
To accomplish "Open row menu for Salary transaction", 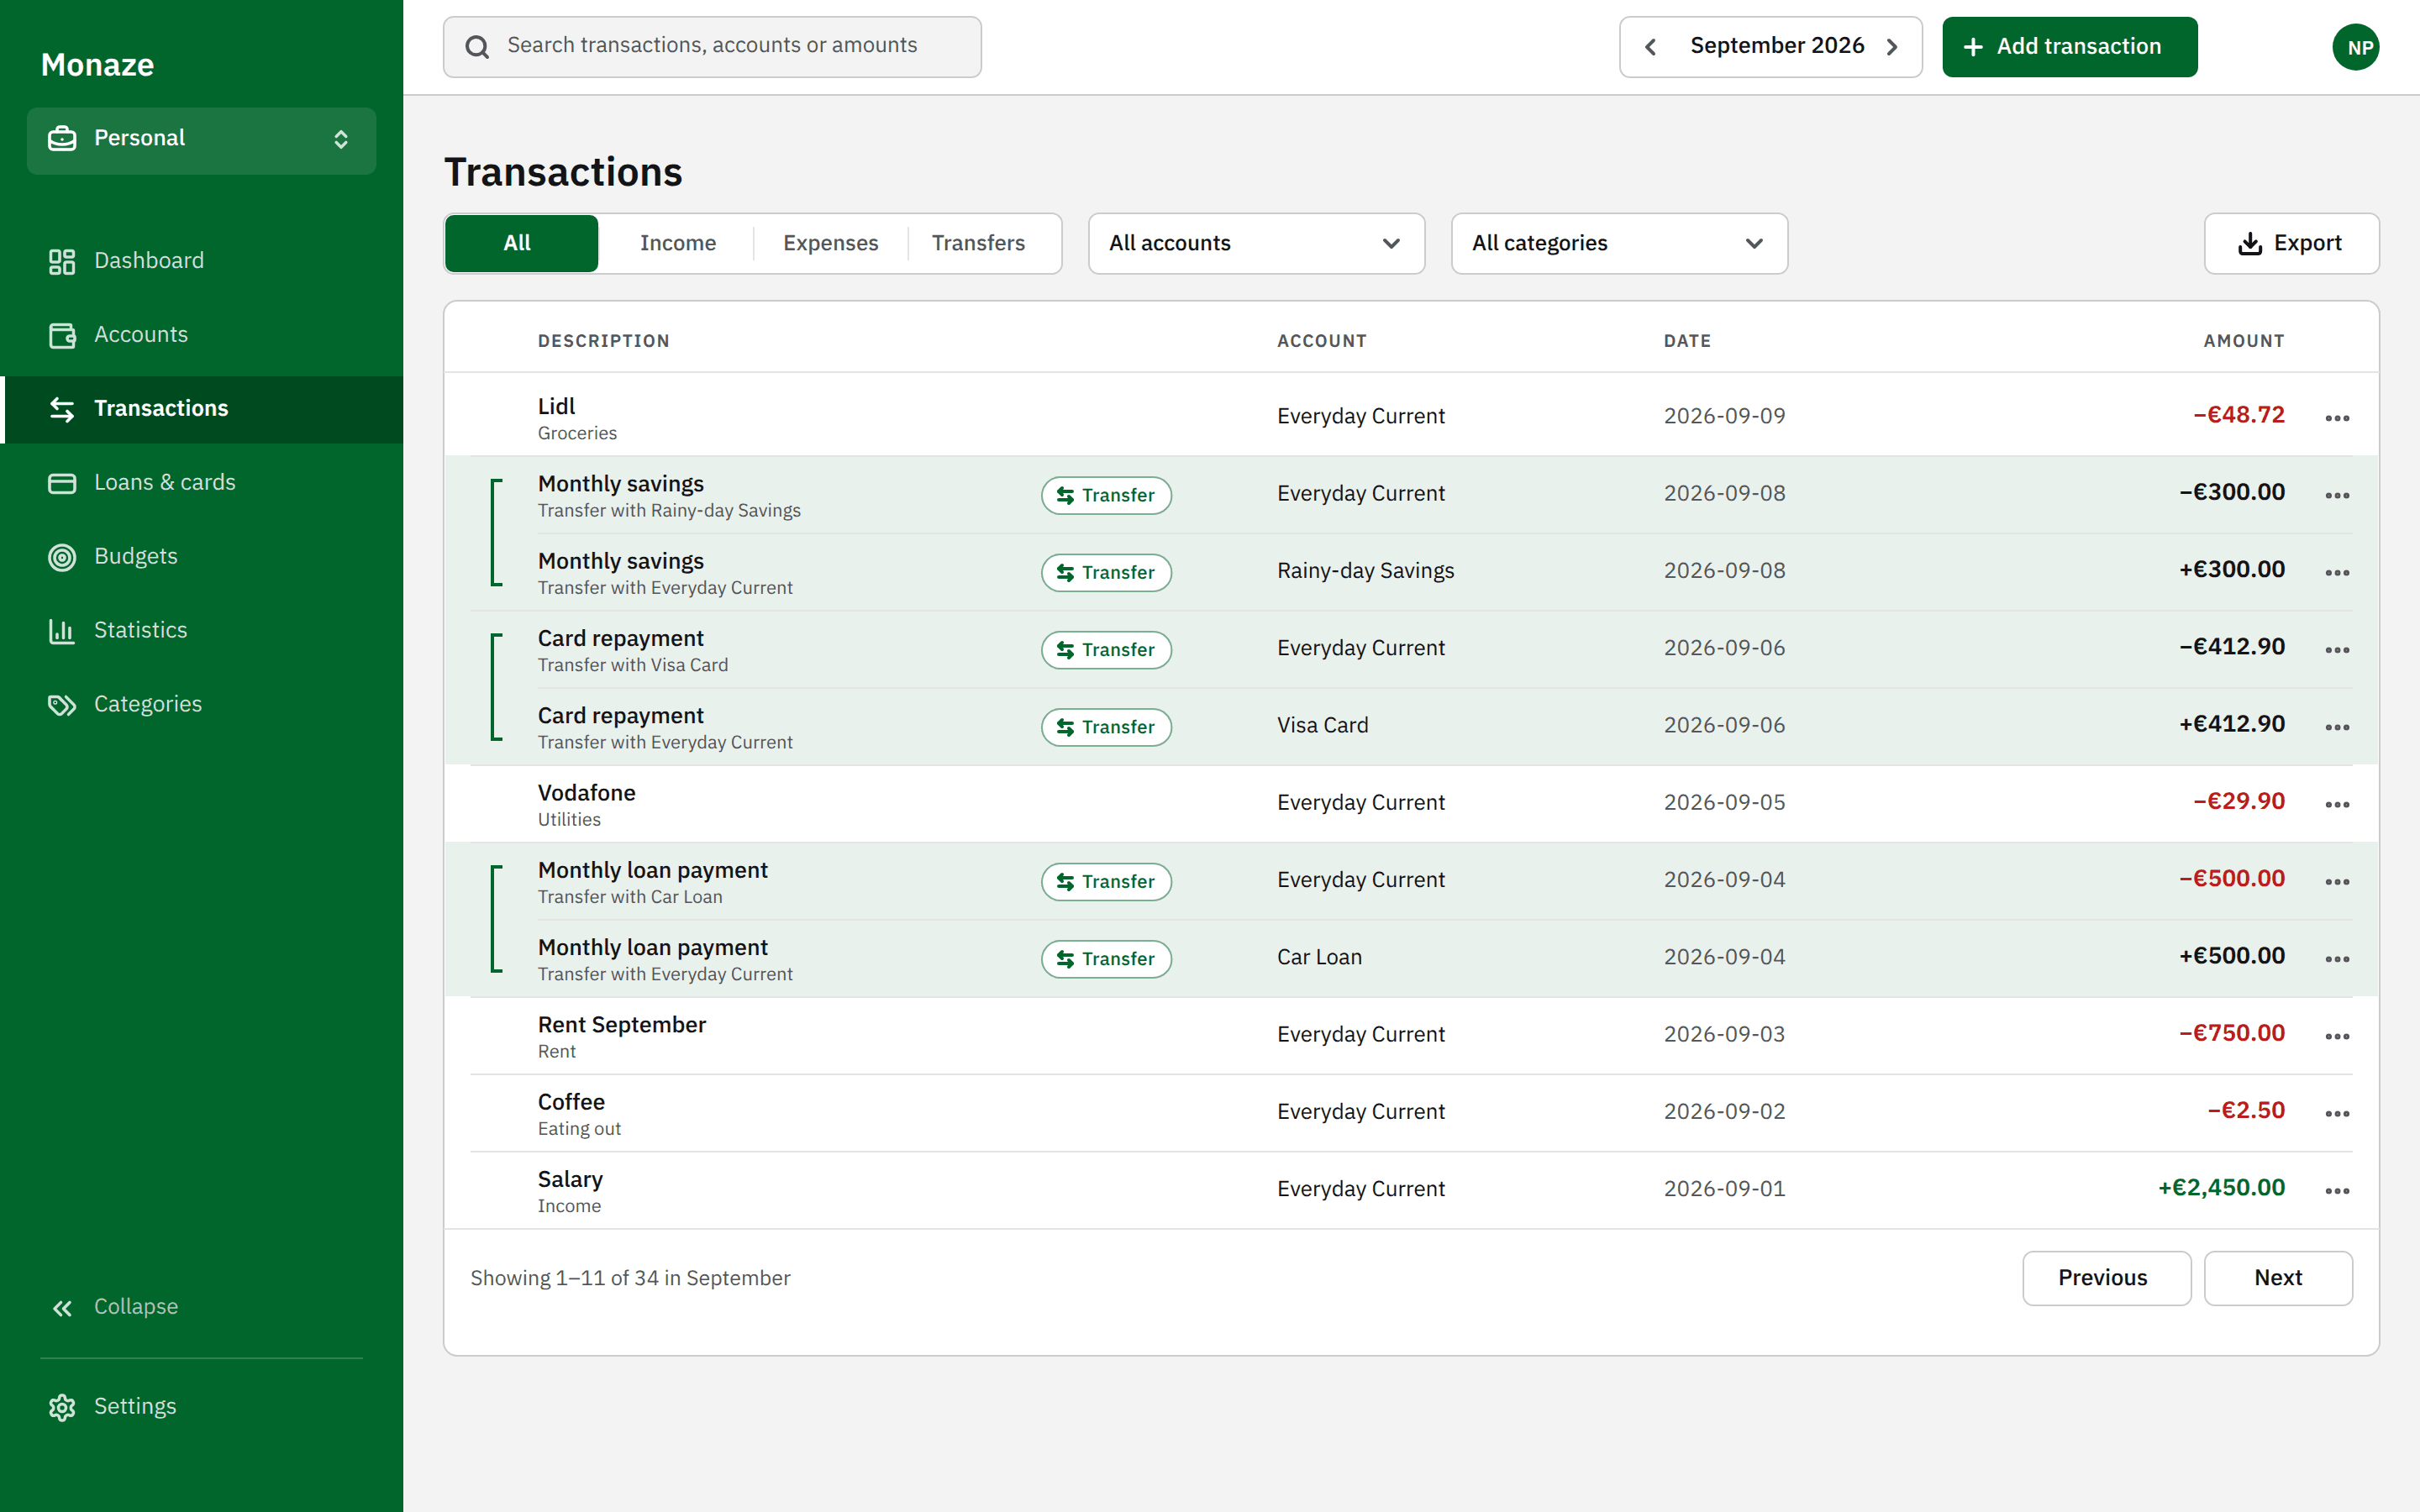I will (2337, 1190).
